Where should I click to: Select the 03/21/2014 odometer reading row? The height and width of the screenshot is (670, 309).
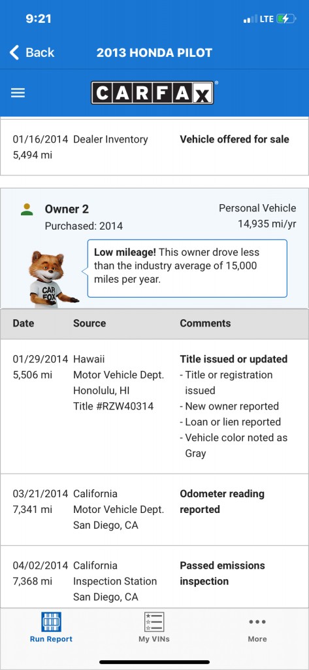click(x=154, y=509)
